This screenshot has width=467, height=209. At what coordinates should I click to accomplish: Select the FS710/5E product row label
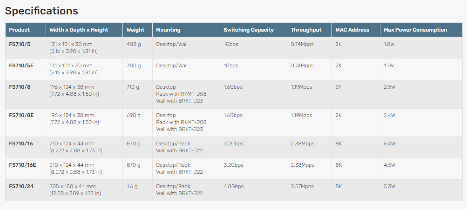(x=21, y=65)
